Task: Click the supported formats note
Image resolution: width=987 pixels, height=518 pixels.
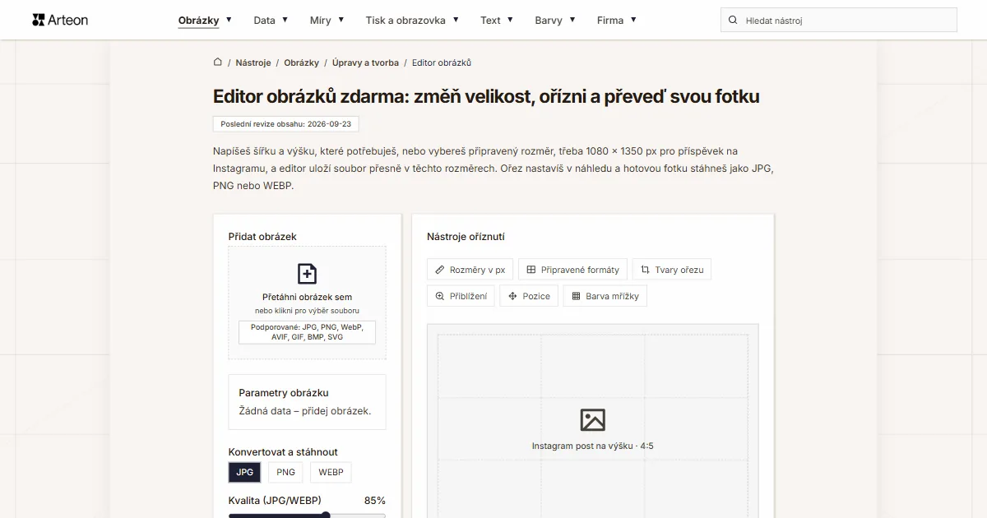Action: pos(307,332)
